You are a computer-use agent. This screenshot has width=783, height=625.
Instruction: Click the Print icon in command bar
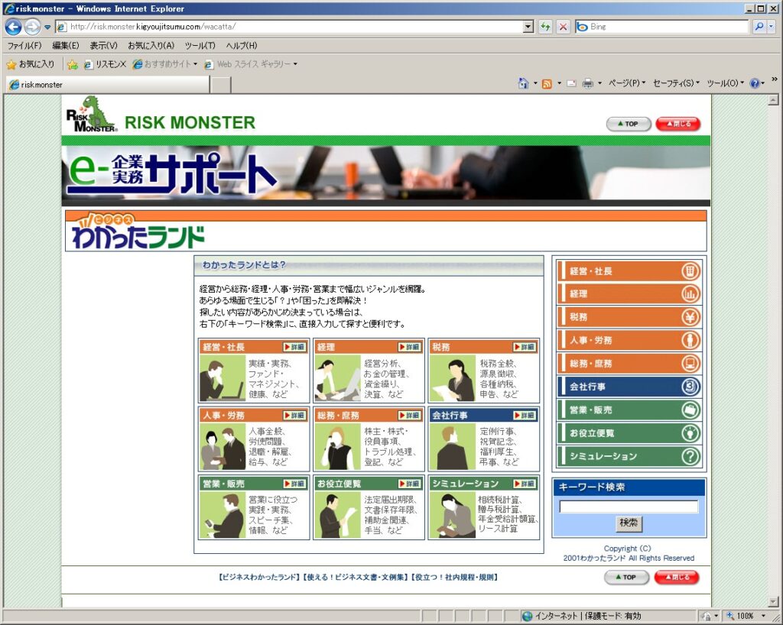(587, 83)
